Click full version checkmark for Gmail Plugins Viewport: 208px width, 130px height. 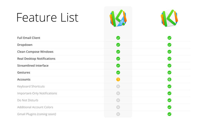(x=169, y=114)
